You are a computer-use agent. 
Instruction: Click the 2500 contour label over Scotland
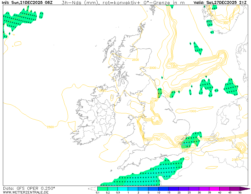[x=135, y=60]
